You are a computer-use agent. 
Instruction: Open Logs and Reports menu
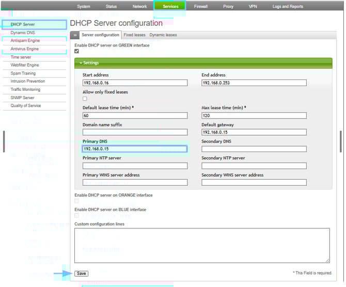[288, 7]
